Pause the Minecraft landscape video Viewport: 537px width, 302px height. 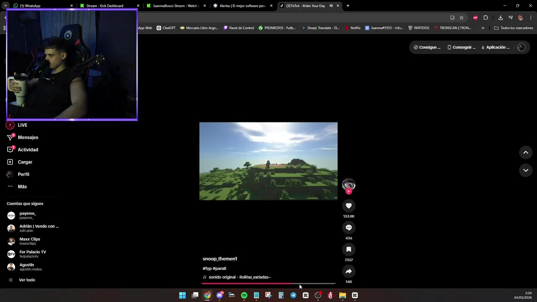click(268, 161)
